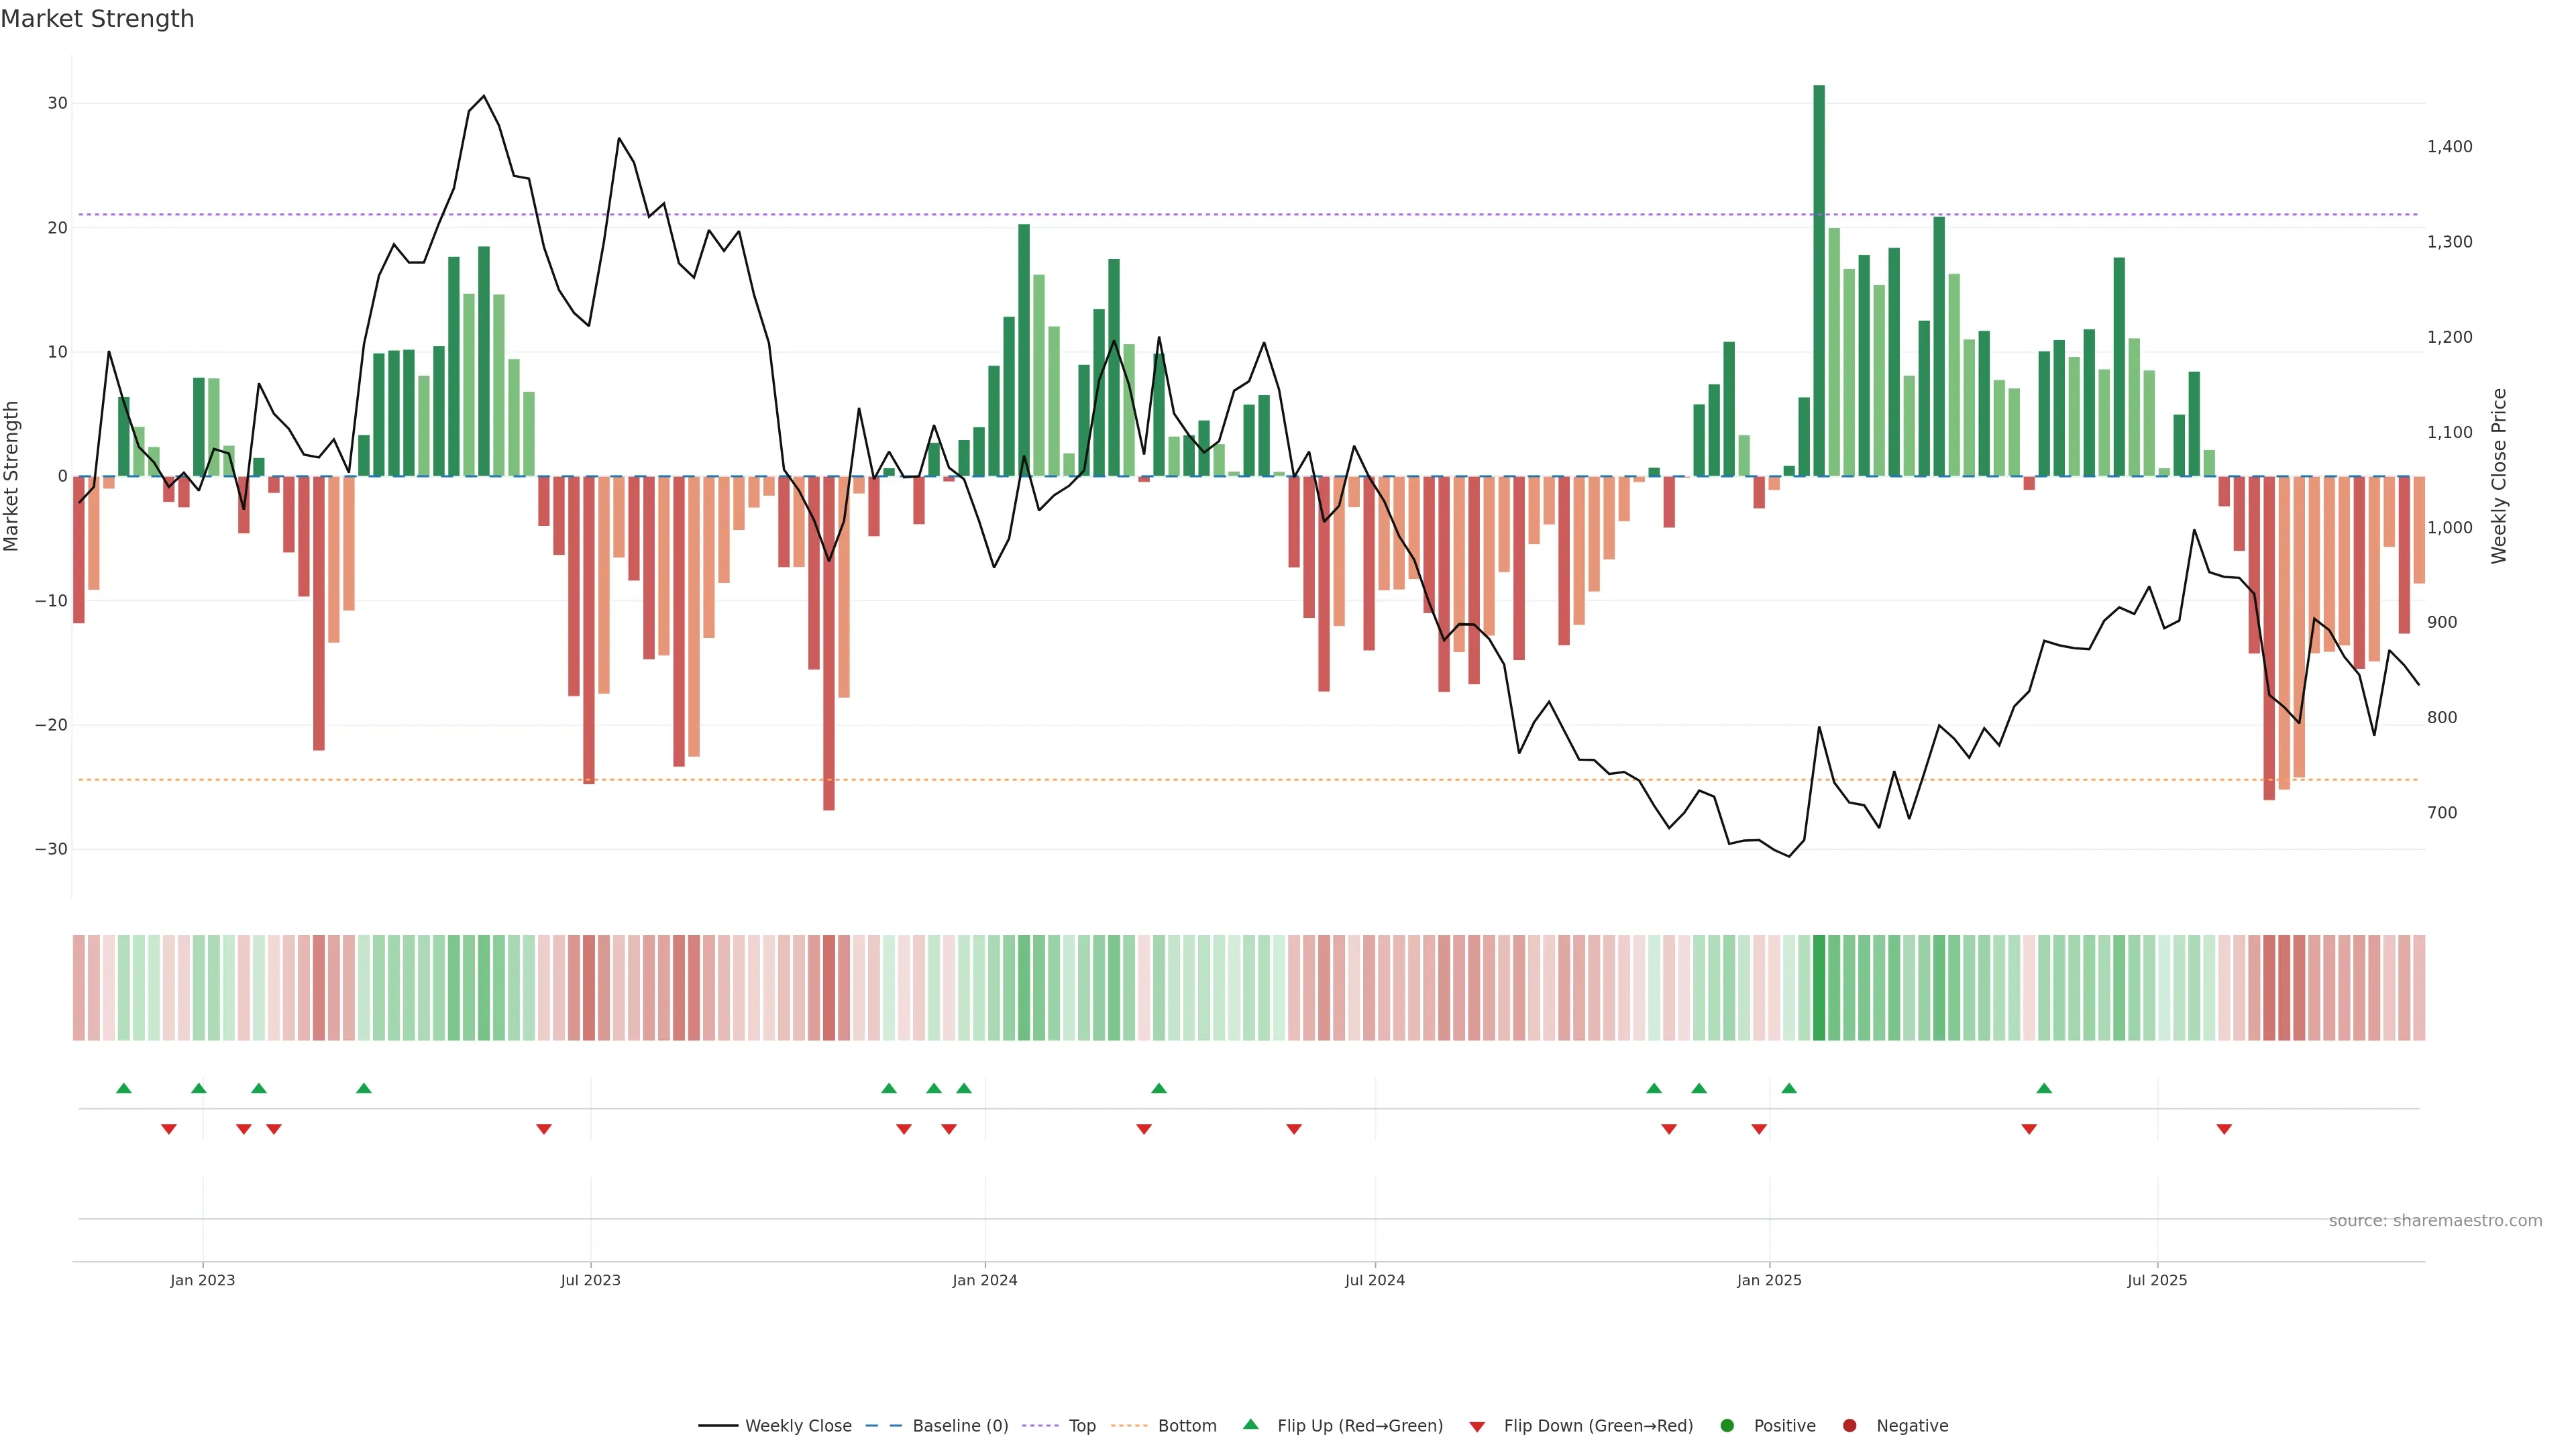The width and height of the screenshot is (2576, 1449).
Task: Click the Market Strength chart title
Action: click(97, 19)
